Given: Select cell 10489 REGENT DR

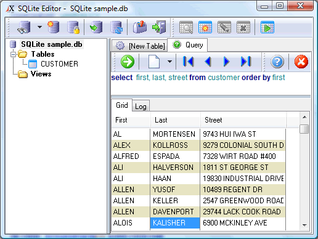Looking at the screenshot, I should 243,190.
